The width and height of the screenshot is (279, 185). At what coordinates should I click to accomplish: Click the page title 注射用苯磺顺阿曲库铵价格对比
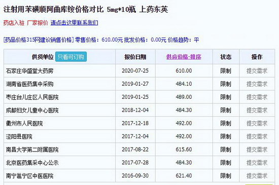click(x=53, y=10)
